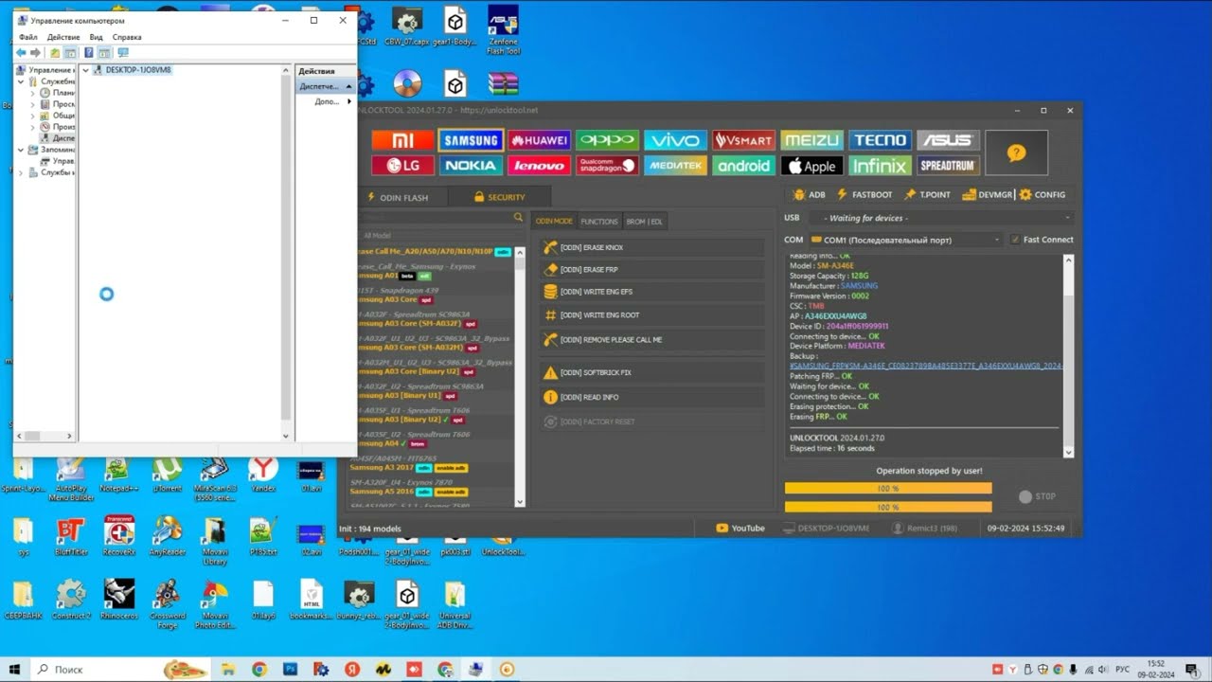Open the FASTBOOT tool
This screenshot has height=682, width=1212.
[864, 194]
